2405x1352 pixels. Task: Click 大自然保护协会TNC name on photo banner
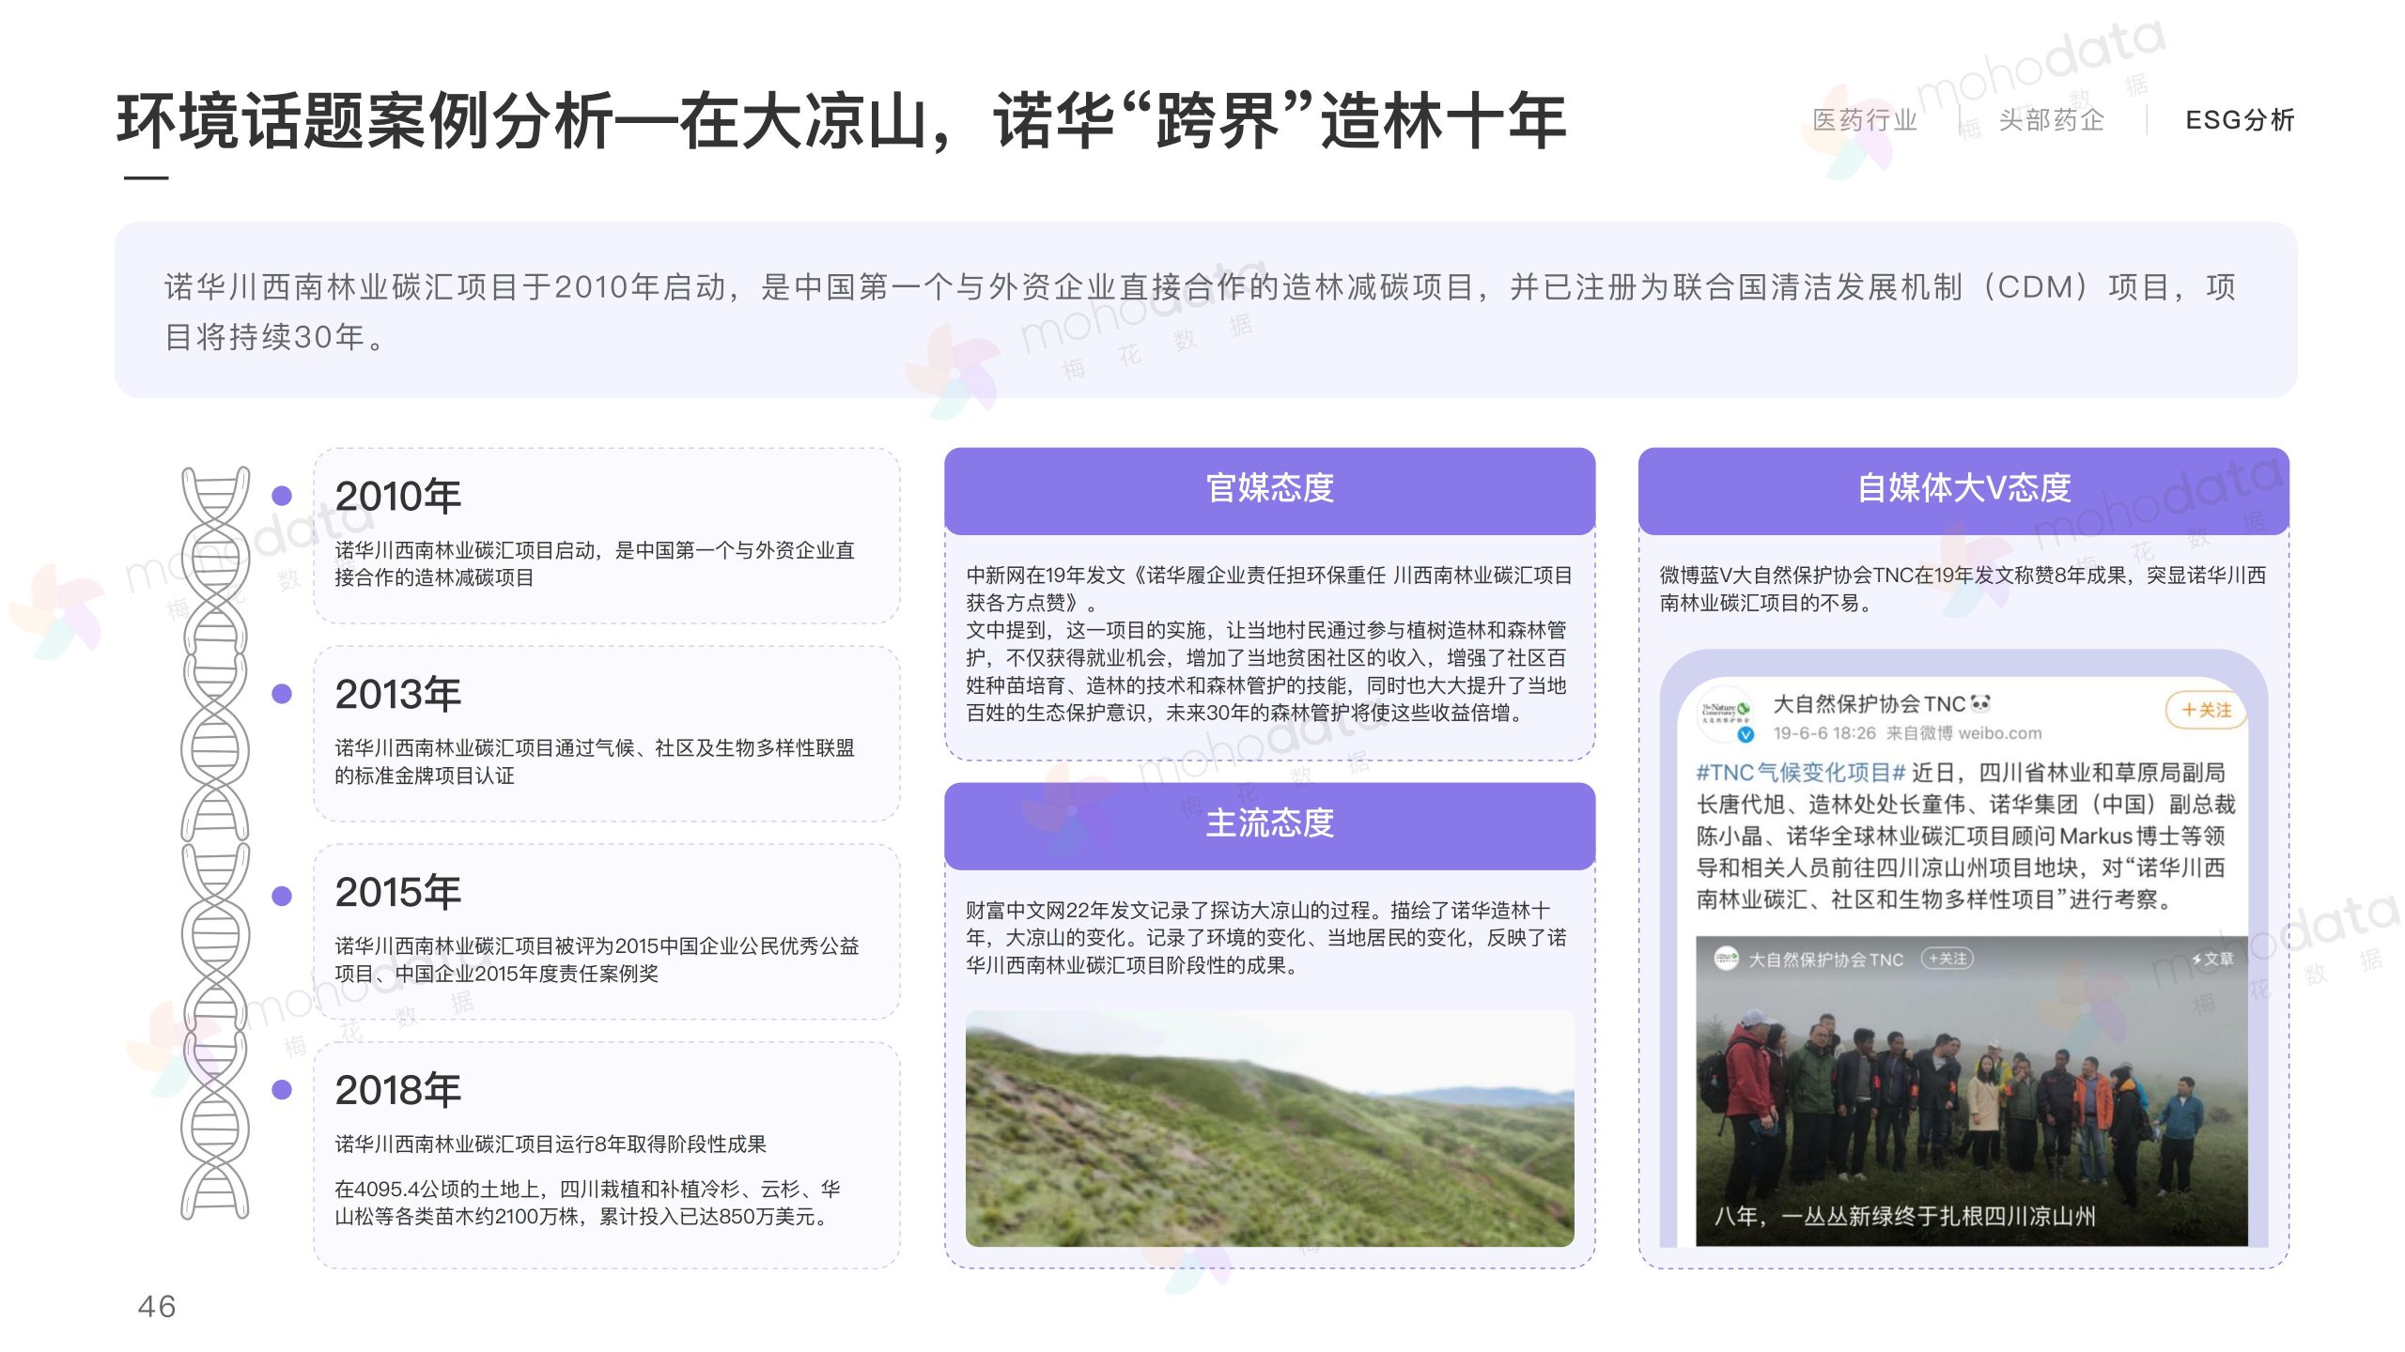1825,960
